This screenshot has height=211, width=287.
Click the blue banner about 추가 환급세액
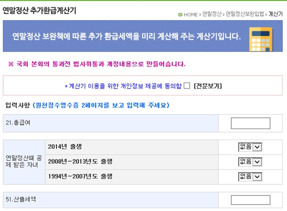(x=143, y=36)
